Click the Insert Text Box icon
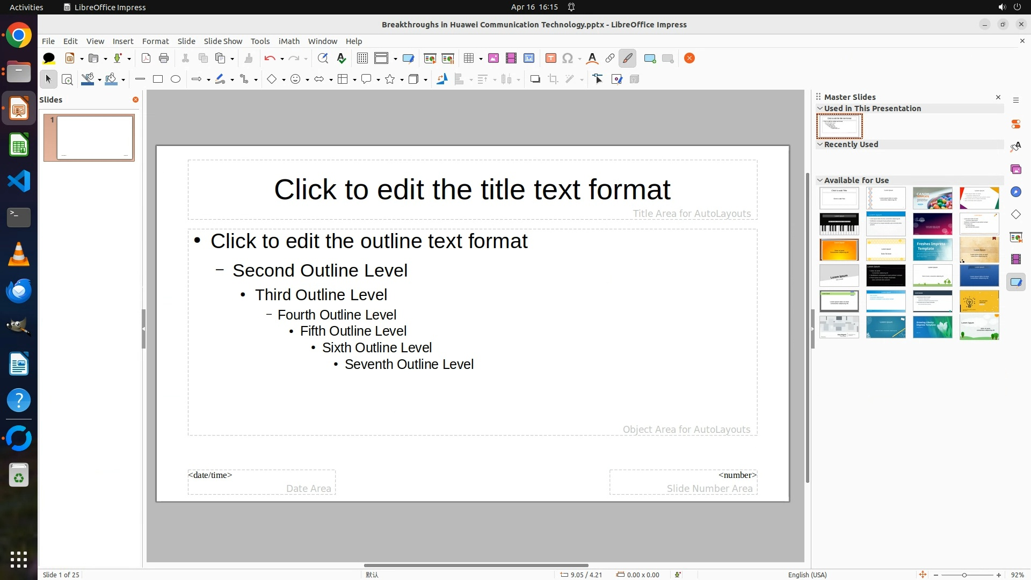Viewport: 1031px width, 580px height. pyautogui.click(x=550, y=58)
